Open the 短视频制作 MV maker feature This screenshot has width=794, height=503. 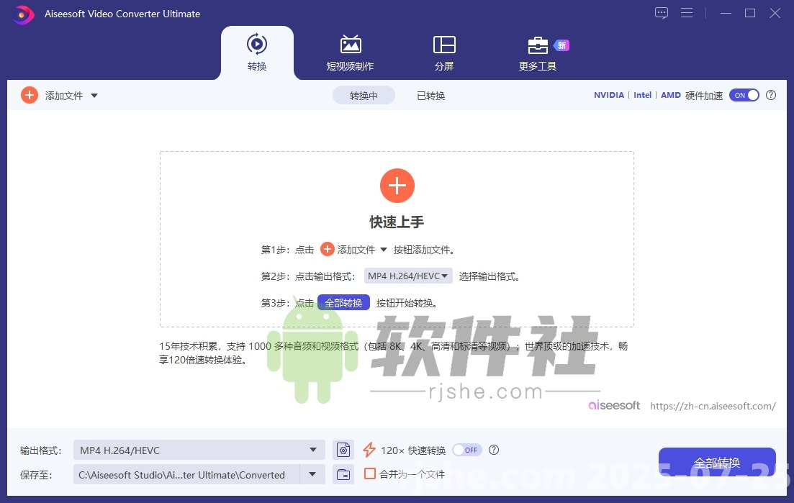(x=350, y=52)
